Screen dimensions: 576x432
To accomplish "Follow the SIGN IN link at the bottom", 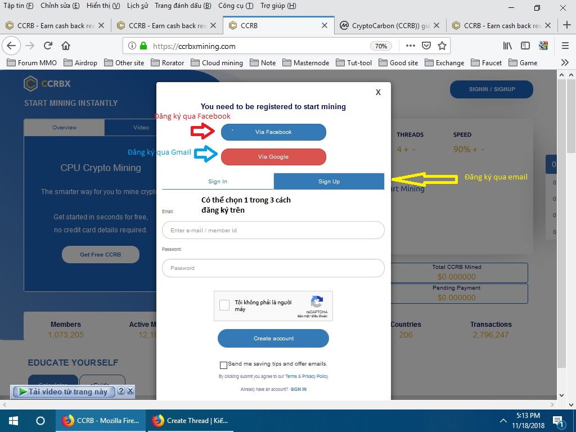I will click(298, 389).
